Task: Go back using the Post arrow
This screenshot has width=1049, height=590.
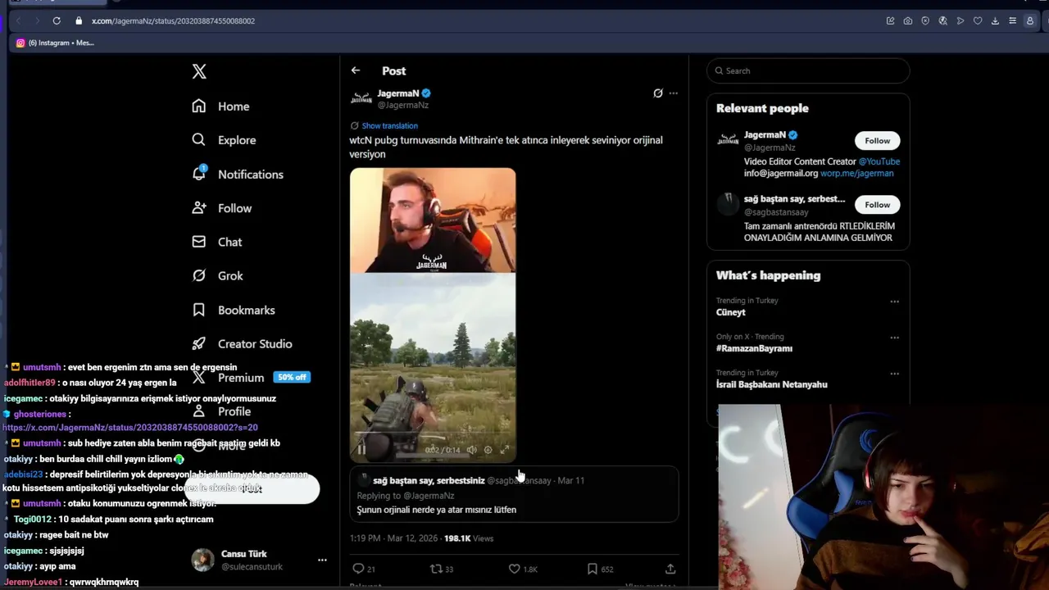Action: pyautogui.click(x=356, y=70)
